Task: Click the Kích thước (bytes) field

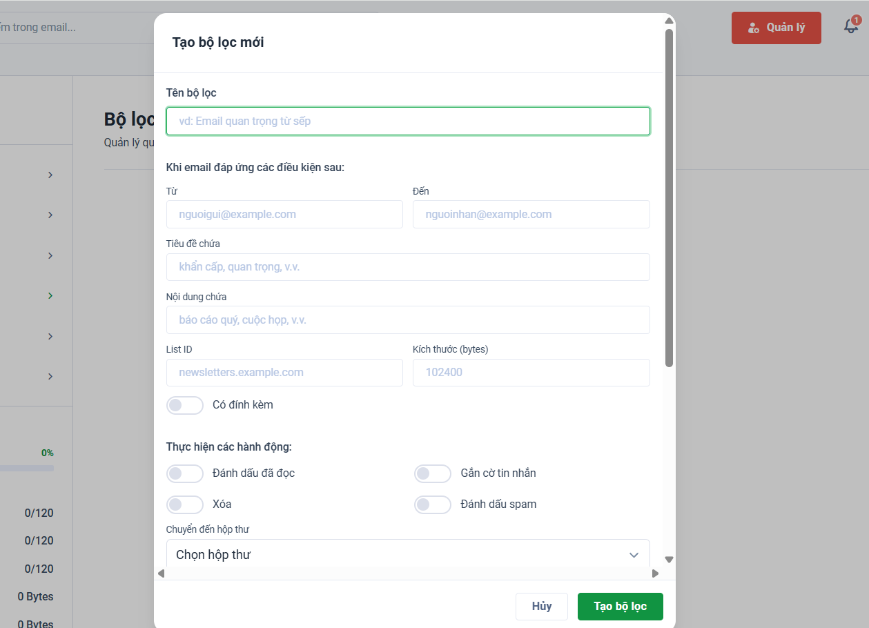Action: coord(531,373)
